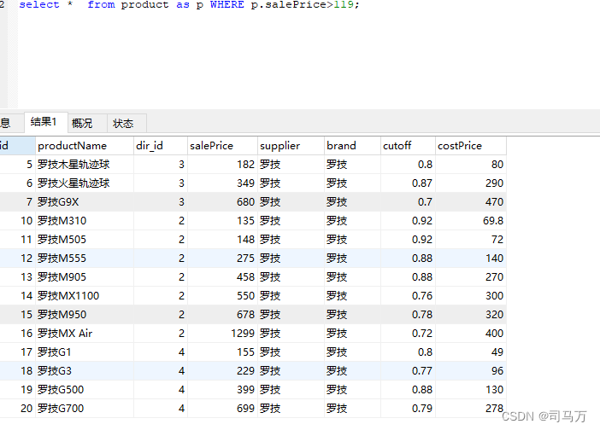600x430 pixels.
Task: Select product name cell 罗技G3
Action: pyautogui.click(x=85, y=370)
